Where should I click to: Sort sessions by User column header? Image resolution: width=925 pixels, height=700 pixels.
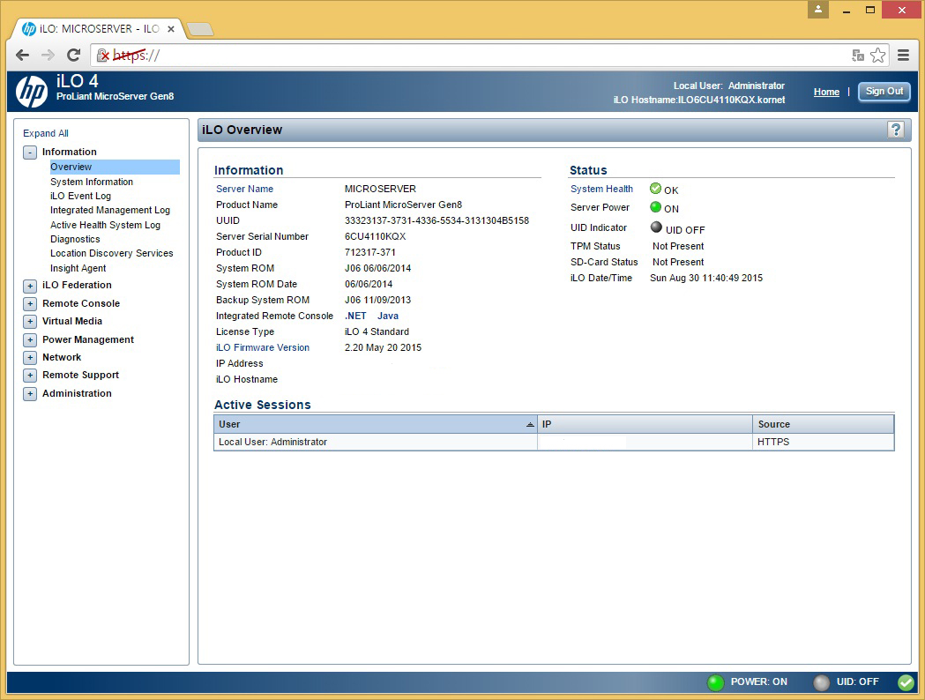coord(376,424)
